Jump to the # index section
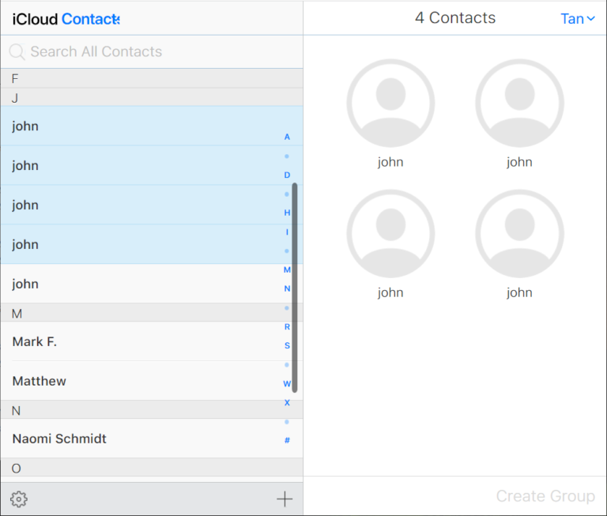The height and width of the screenshot is (516, 607). point(287,440)
